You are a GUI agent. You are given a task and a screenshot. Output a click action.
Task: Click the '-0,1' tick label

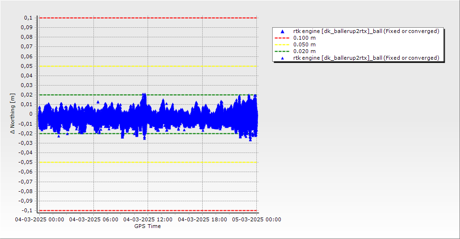(x=27, y=210)
